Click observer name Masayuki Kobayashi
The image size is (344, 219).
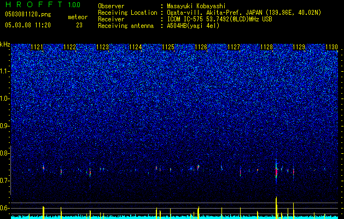point(196,6)
